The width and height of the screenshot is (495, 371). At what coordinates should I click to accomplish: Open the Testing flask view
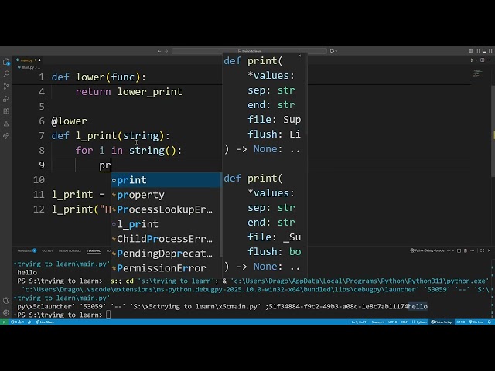6,124
